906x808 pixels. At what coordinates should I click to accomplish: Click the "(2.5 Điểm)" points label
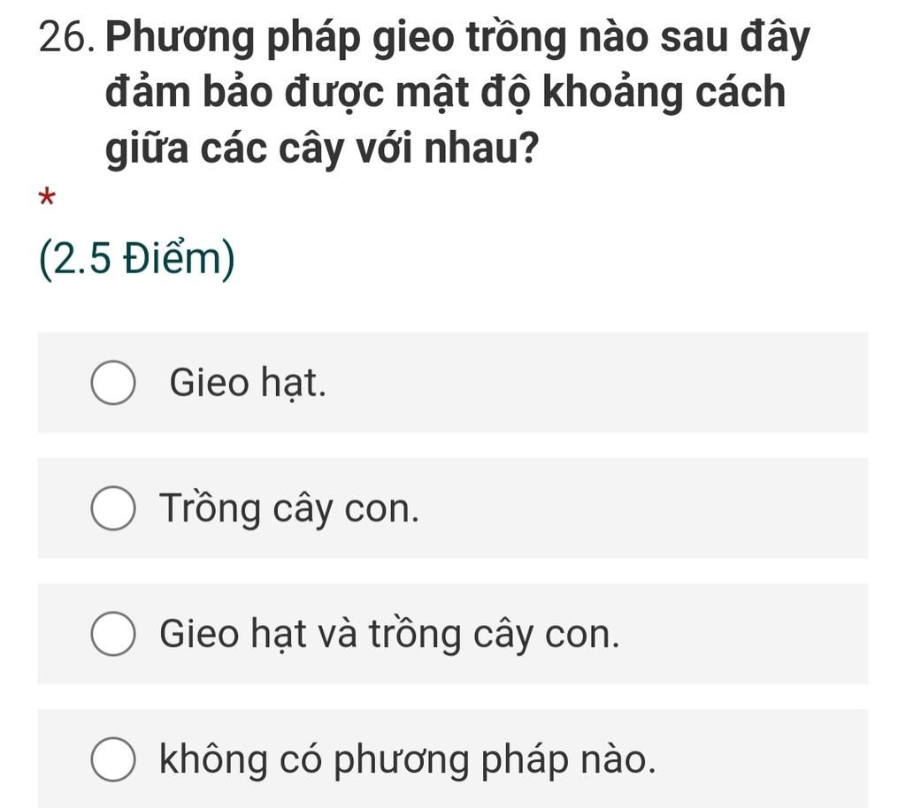point(137,258)
